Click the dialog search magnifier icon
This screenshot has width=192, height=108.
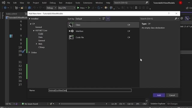176,19
